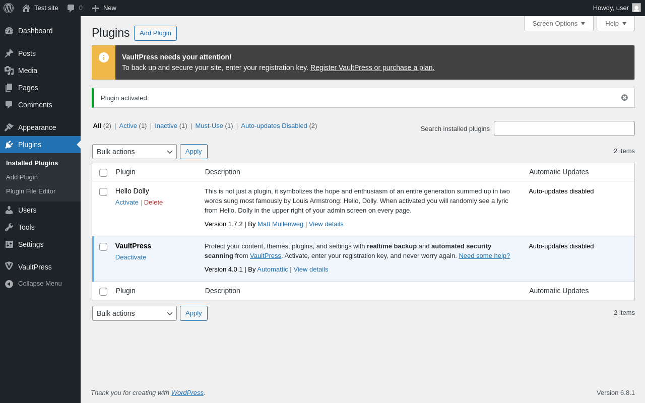
Task: Click the Posts pushpin icon
Action: pos(9,53)
